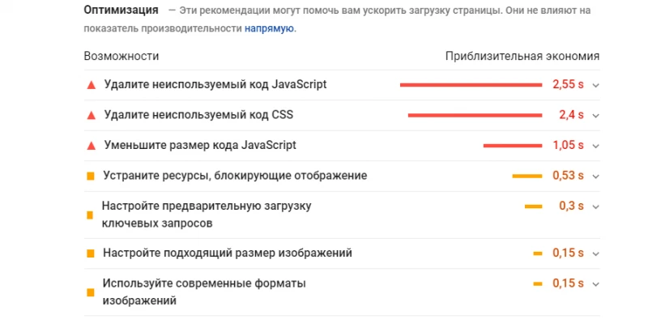The width and height of the screenshot is (648, 332).
Task: Click red triangle icon beside unused CSS audit
Action: (92, 116)
